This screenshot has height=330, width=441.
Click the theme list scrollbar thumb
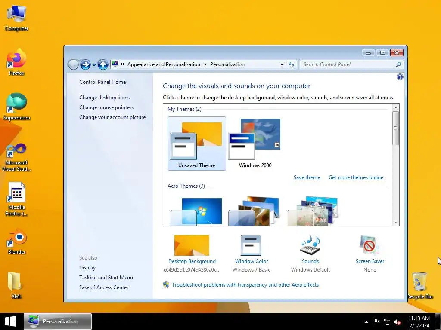click(396, 128)
